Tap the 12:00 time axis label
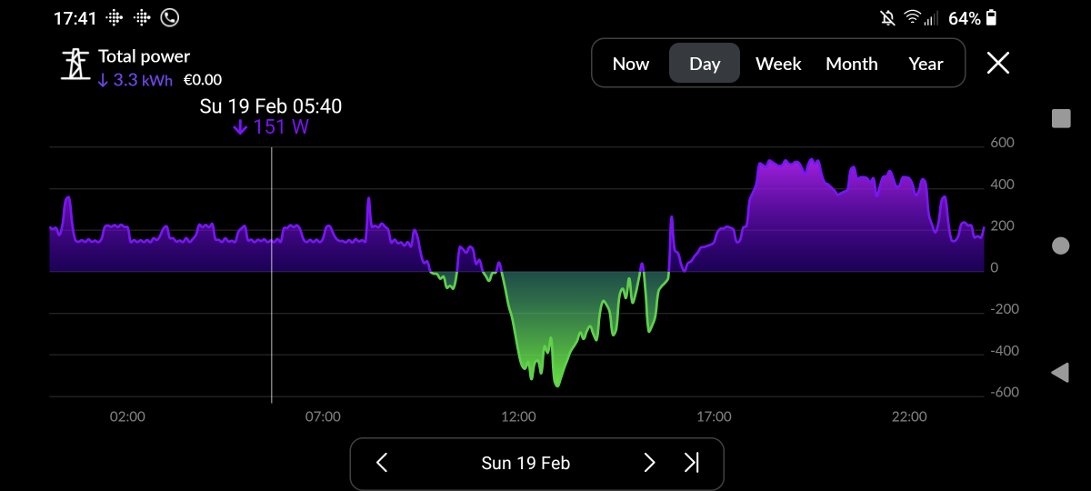Viewport: 1091px width, 491px height. [518, 416]
